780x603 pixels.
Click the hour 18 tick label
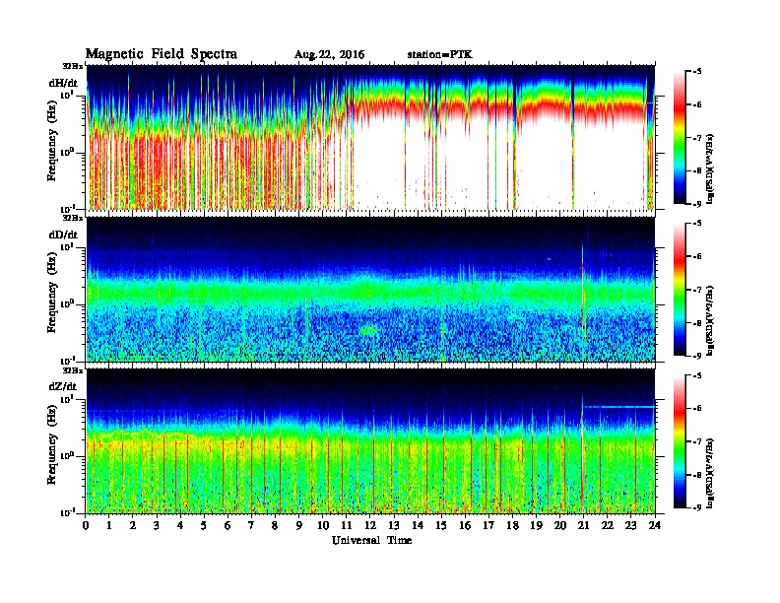point(512,526)
